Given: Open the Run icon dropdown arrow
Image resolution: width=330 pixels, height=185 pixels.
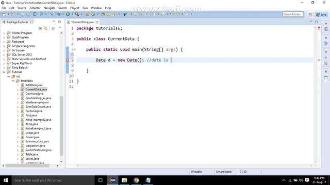Looking at the screenshot, I should [72, 14].
